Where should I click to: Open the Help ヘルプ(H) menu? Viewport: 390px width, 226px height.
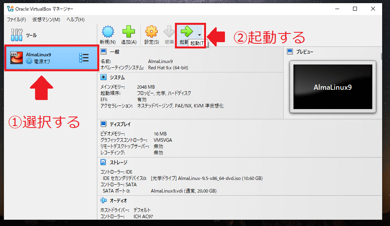click(x=76, y=20)
